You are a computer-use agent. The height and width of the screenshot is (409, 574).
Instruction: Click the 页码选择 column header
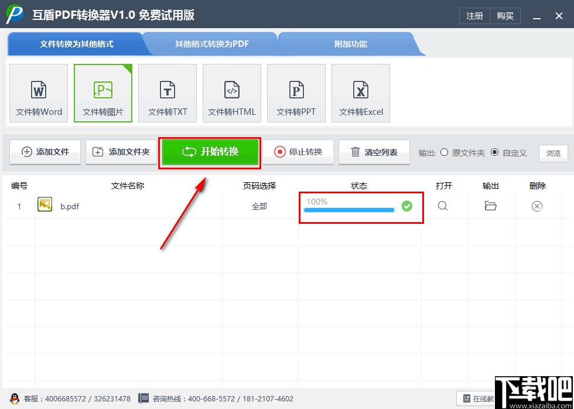point(259,186)
